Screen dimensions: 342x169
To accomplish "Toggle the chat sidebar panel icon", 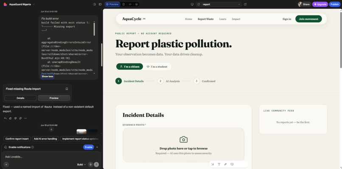I will (x=100, y=4).
